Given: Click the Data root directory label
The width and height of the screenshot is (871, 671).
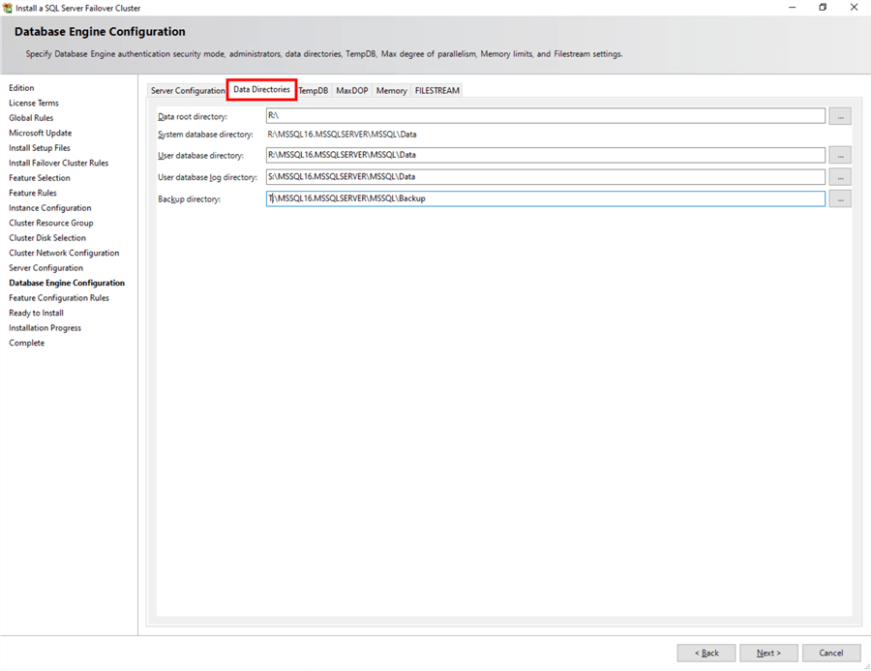Looking at the screenshot, I should [x=193, y=117].
